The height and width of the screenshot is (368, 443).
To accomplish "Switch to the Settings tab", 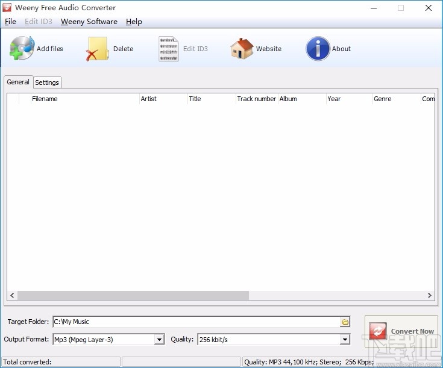I will click(47, 83).
